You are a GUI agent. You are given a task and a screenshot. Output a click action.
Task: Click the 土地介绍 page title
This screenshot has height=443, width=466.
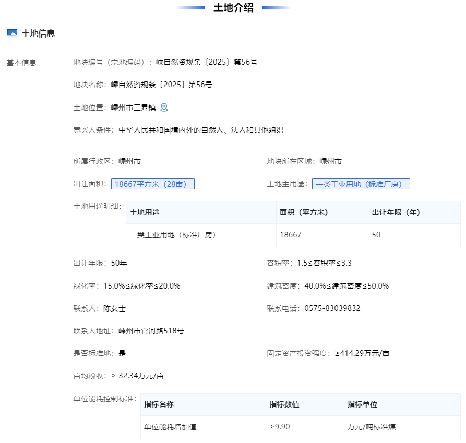click(233, 8)
